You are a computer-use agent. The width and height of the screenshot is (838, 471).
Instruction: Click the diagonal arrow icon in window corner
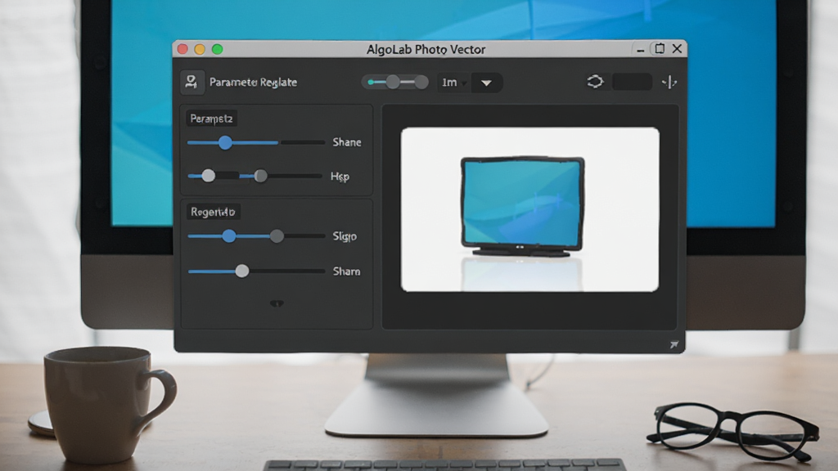[674, 344]
